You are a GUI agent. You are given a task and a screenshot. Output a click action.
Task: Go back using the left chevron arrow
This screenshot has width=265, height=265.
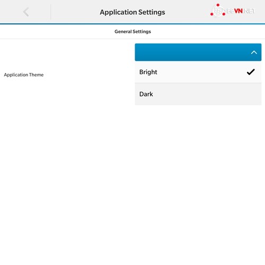click(x=26, y=12)
